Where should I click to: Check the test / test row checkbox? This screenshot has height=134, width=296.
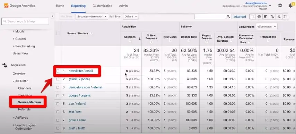tap(58, 112)
